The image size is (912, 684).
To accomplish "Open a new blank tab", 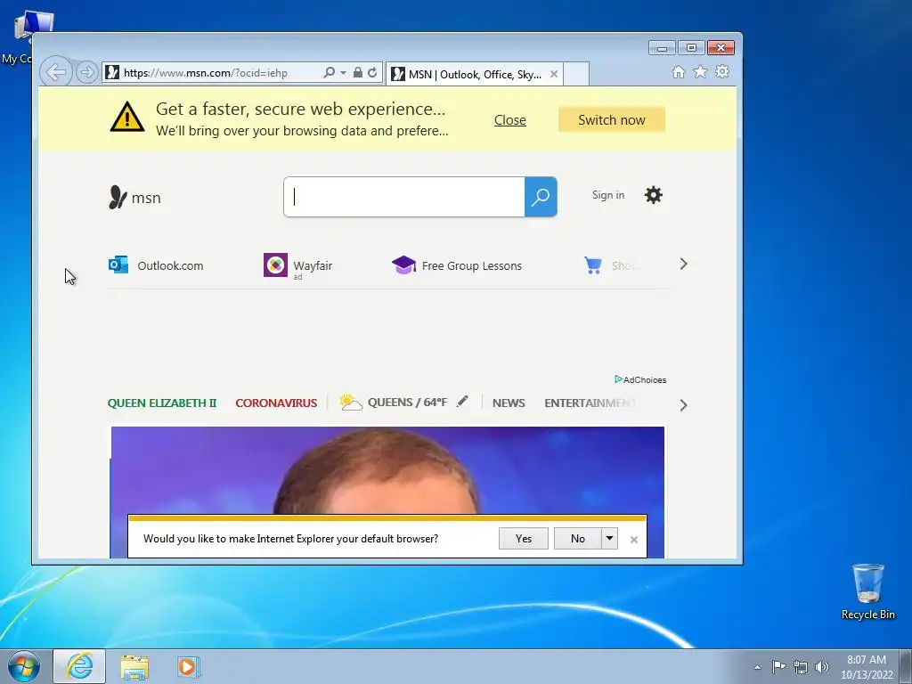I will 576,74.
